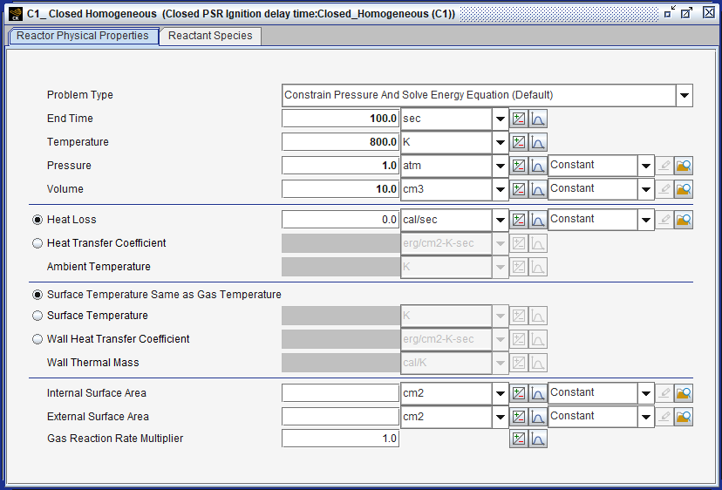Image resolution: width=722 pixels, height=490 pixels.
Task: Select the Heat Transfer Coefficient radio button
Action: [37, 243]
